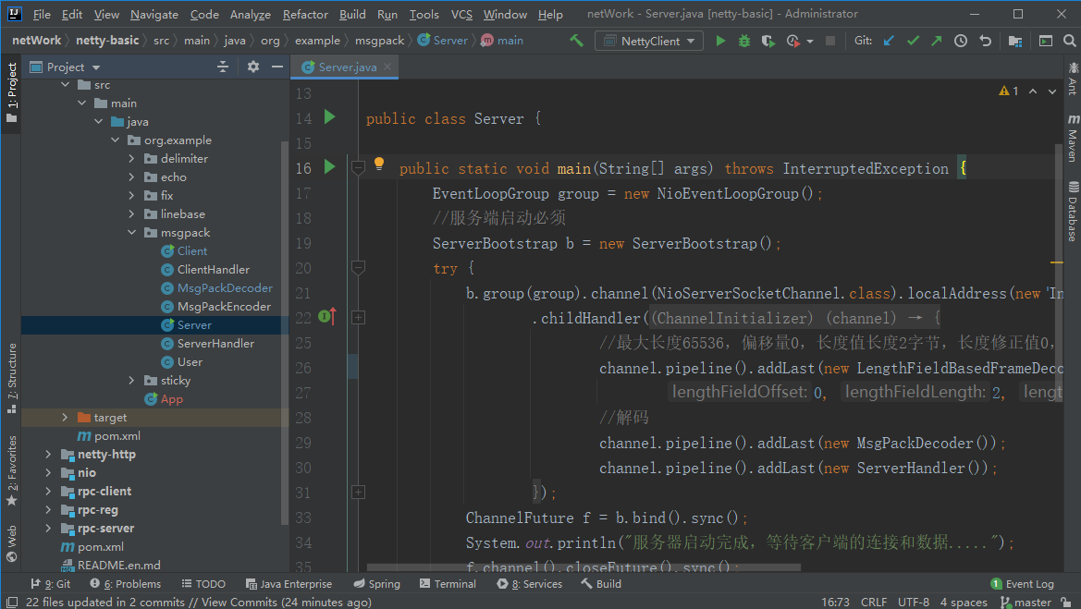Unfold collapsed code block at line 22
Screen dimensions: 1081x609
coord(358,318)
